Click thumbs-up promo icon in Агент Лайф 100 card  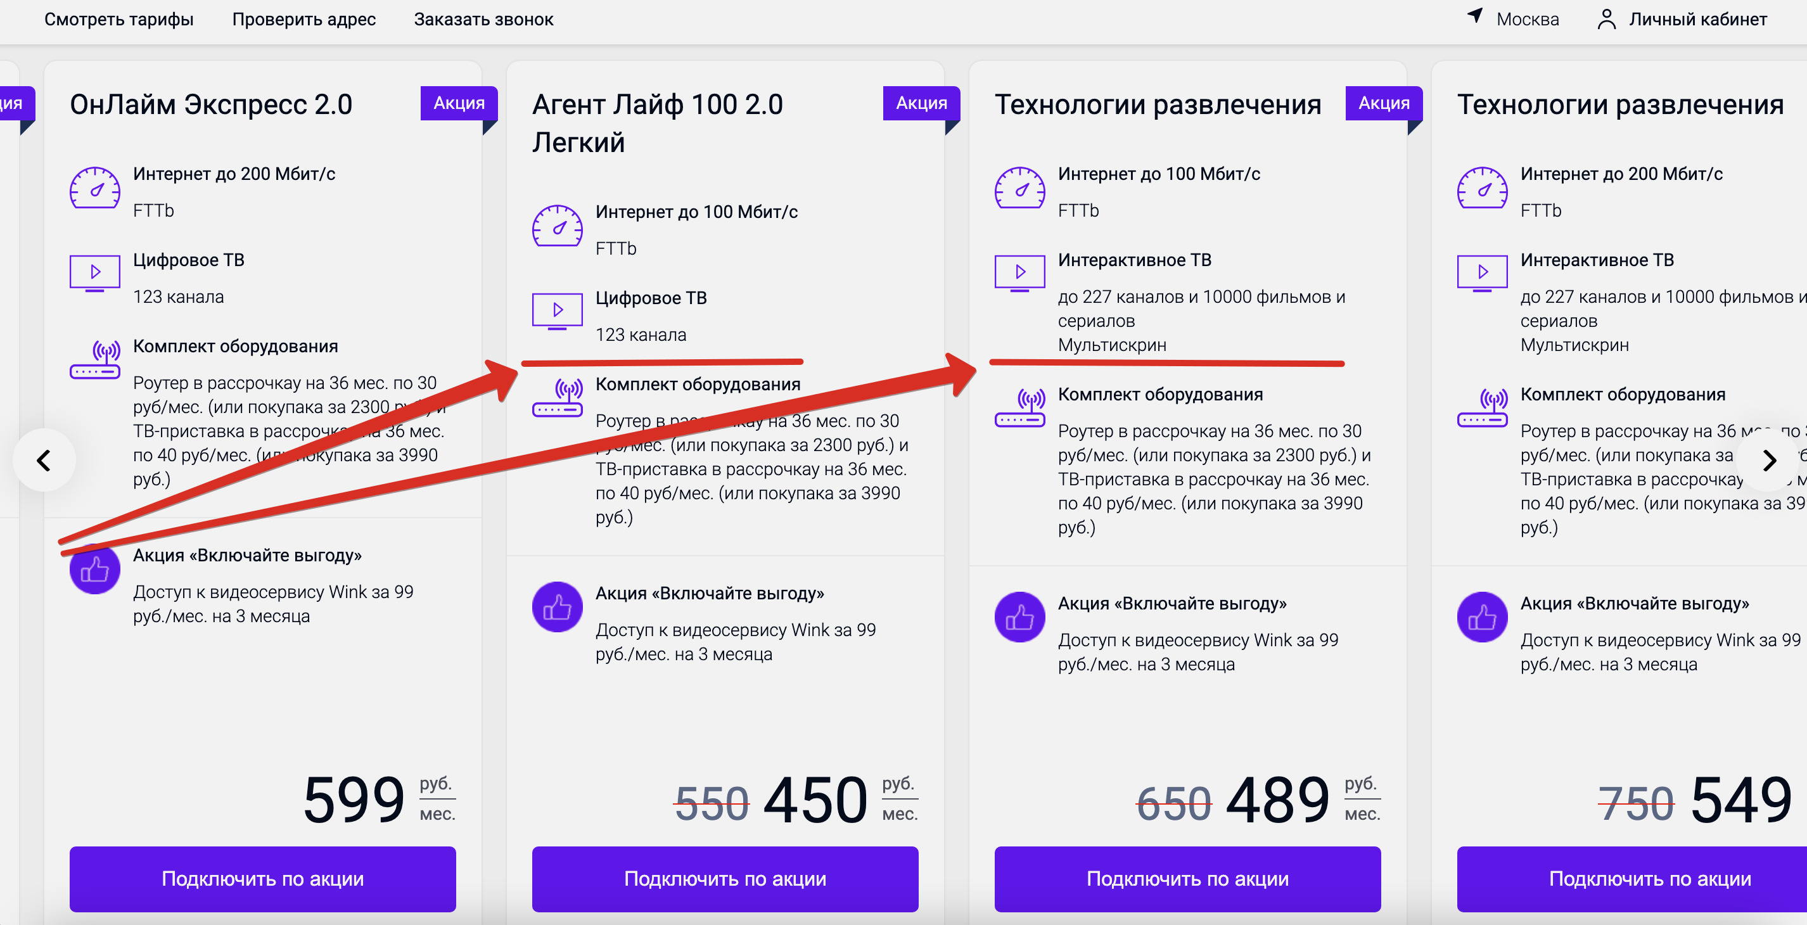click(557, 606)
